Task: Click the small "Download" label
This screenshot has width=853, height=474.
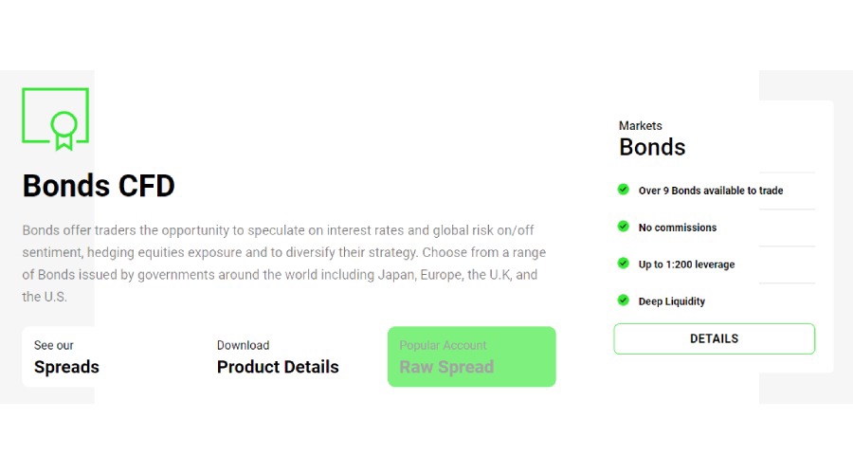Action: coord(243,345)
